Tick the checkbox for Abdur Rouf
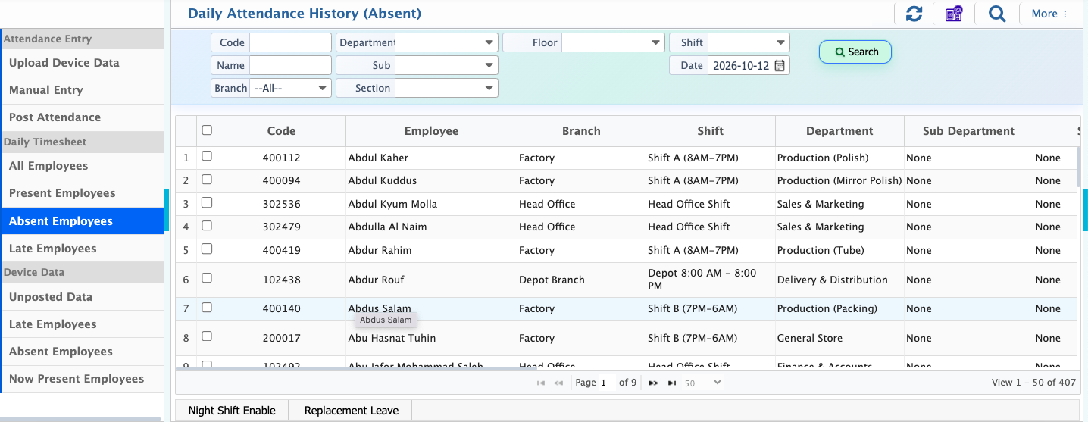1088x422 pixels. click(x=207, y=279)
